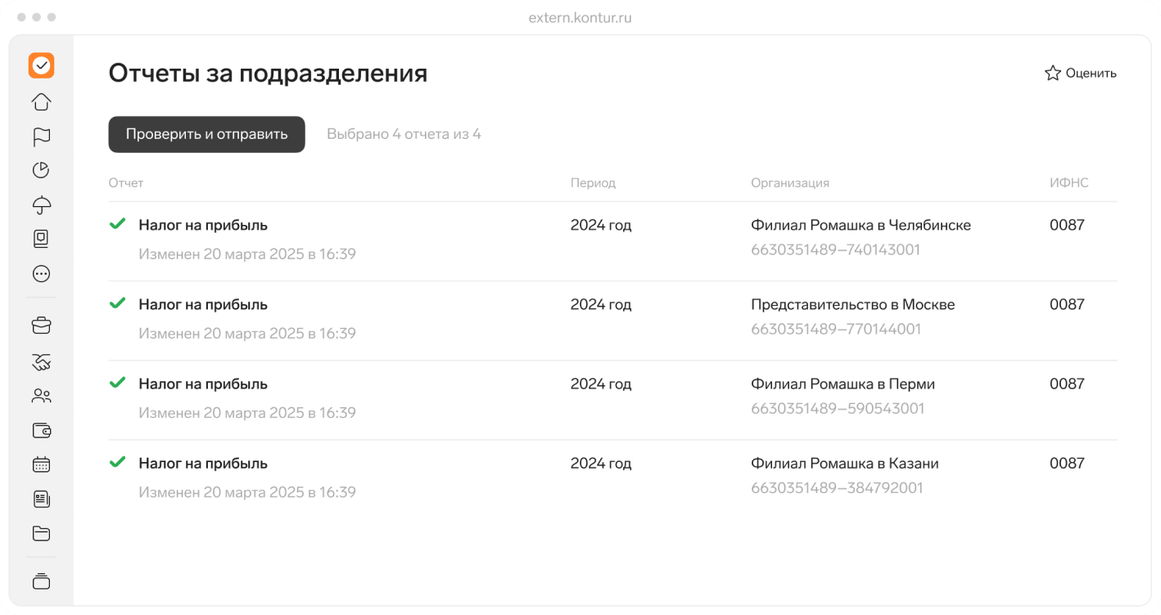Click the people icon in sidebar
The height and width of the screenshot is (615, 1161).
[x=41, y=397]
